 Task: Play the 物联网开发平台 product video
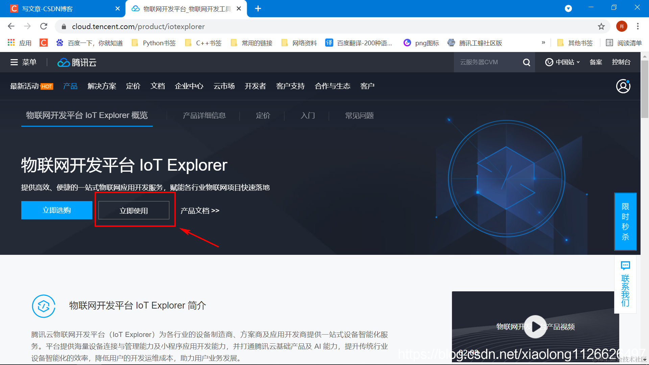(x=535, y=327)
